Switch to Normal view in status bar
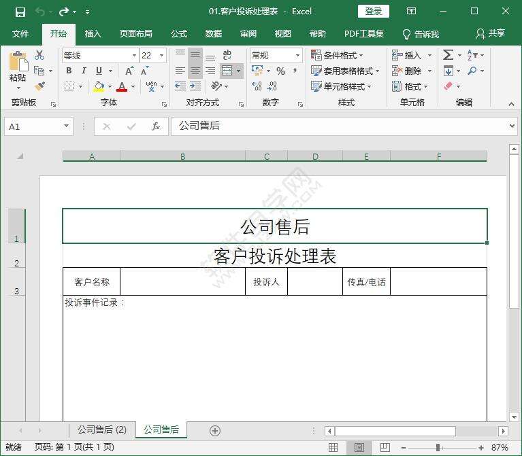The height and width of the screenshot is (456, 522). (x=333, y=447)
